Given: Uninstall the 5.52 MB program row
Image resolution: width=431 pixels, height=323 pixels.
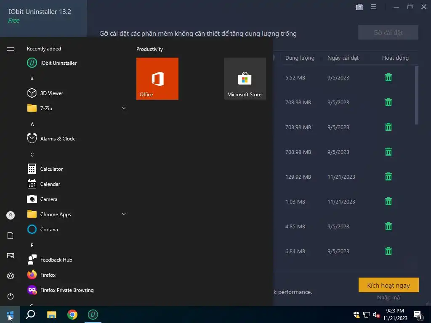Looking at the screenshot, I should [388, 77].
